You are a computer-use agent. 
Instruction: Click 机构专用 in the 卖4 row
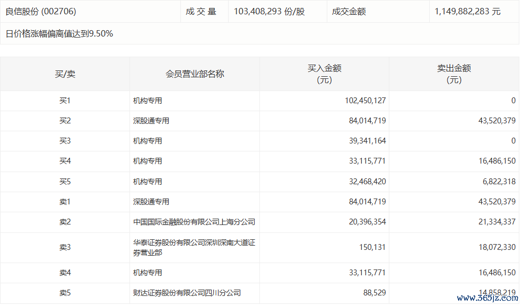point(147,273)
